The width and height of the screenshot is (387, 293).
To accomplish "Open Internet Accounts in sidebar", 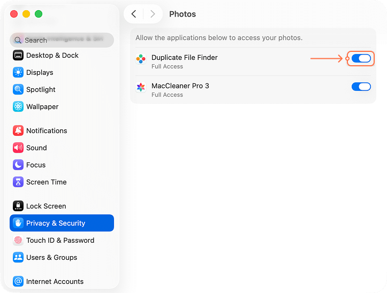I will tap(55, 281).
